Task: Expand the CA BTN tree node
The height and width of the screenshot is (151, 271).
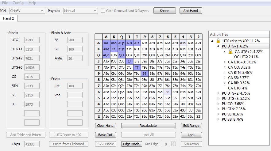Action: [x=224, y=73]
